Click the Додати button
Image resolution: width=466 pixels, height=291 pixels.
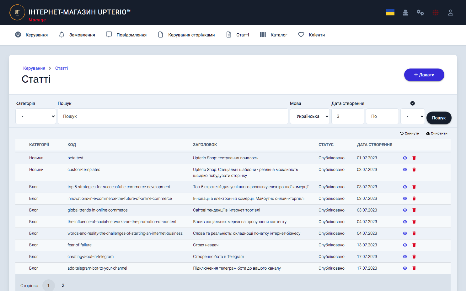point(424,75)
